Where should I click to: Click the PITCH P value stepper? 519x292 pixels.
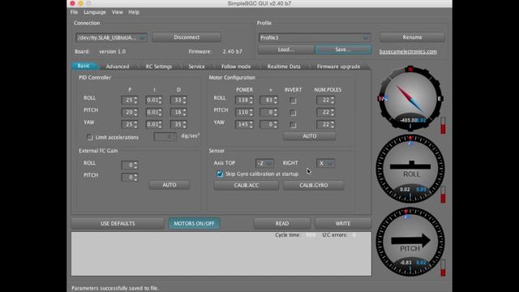point(130,112)
